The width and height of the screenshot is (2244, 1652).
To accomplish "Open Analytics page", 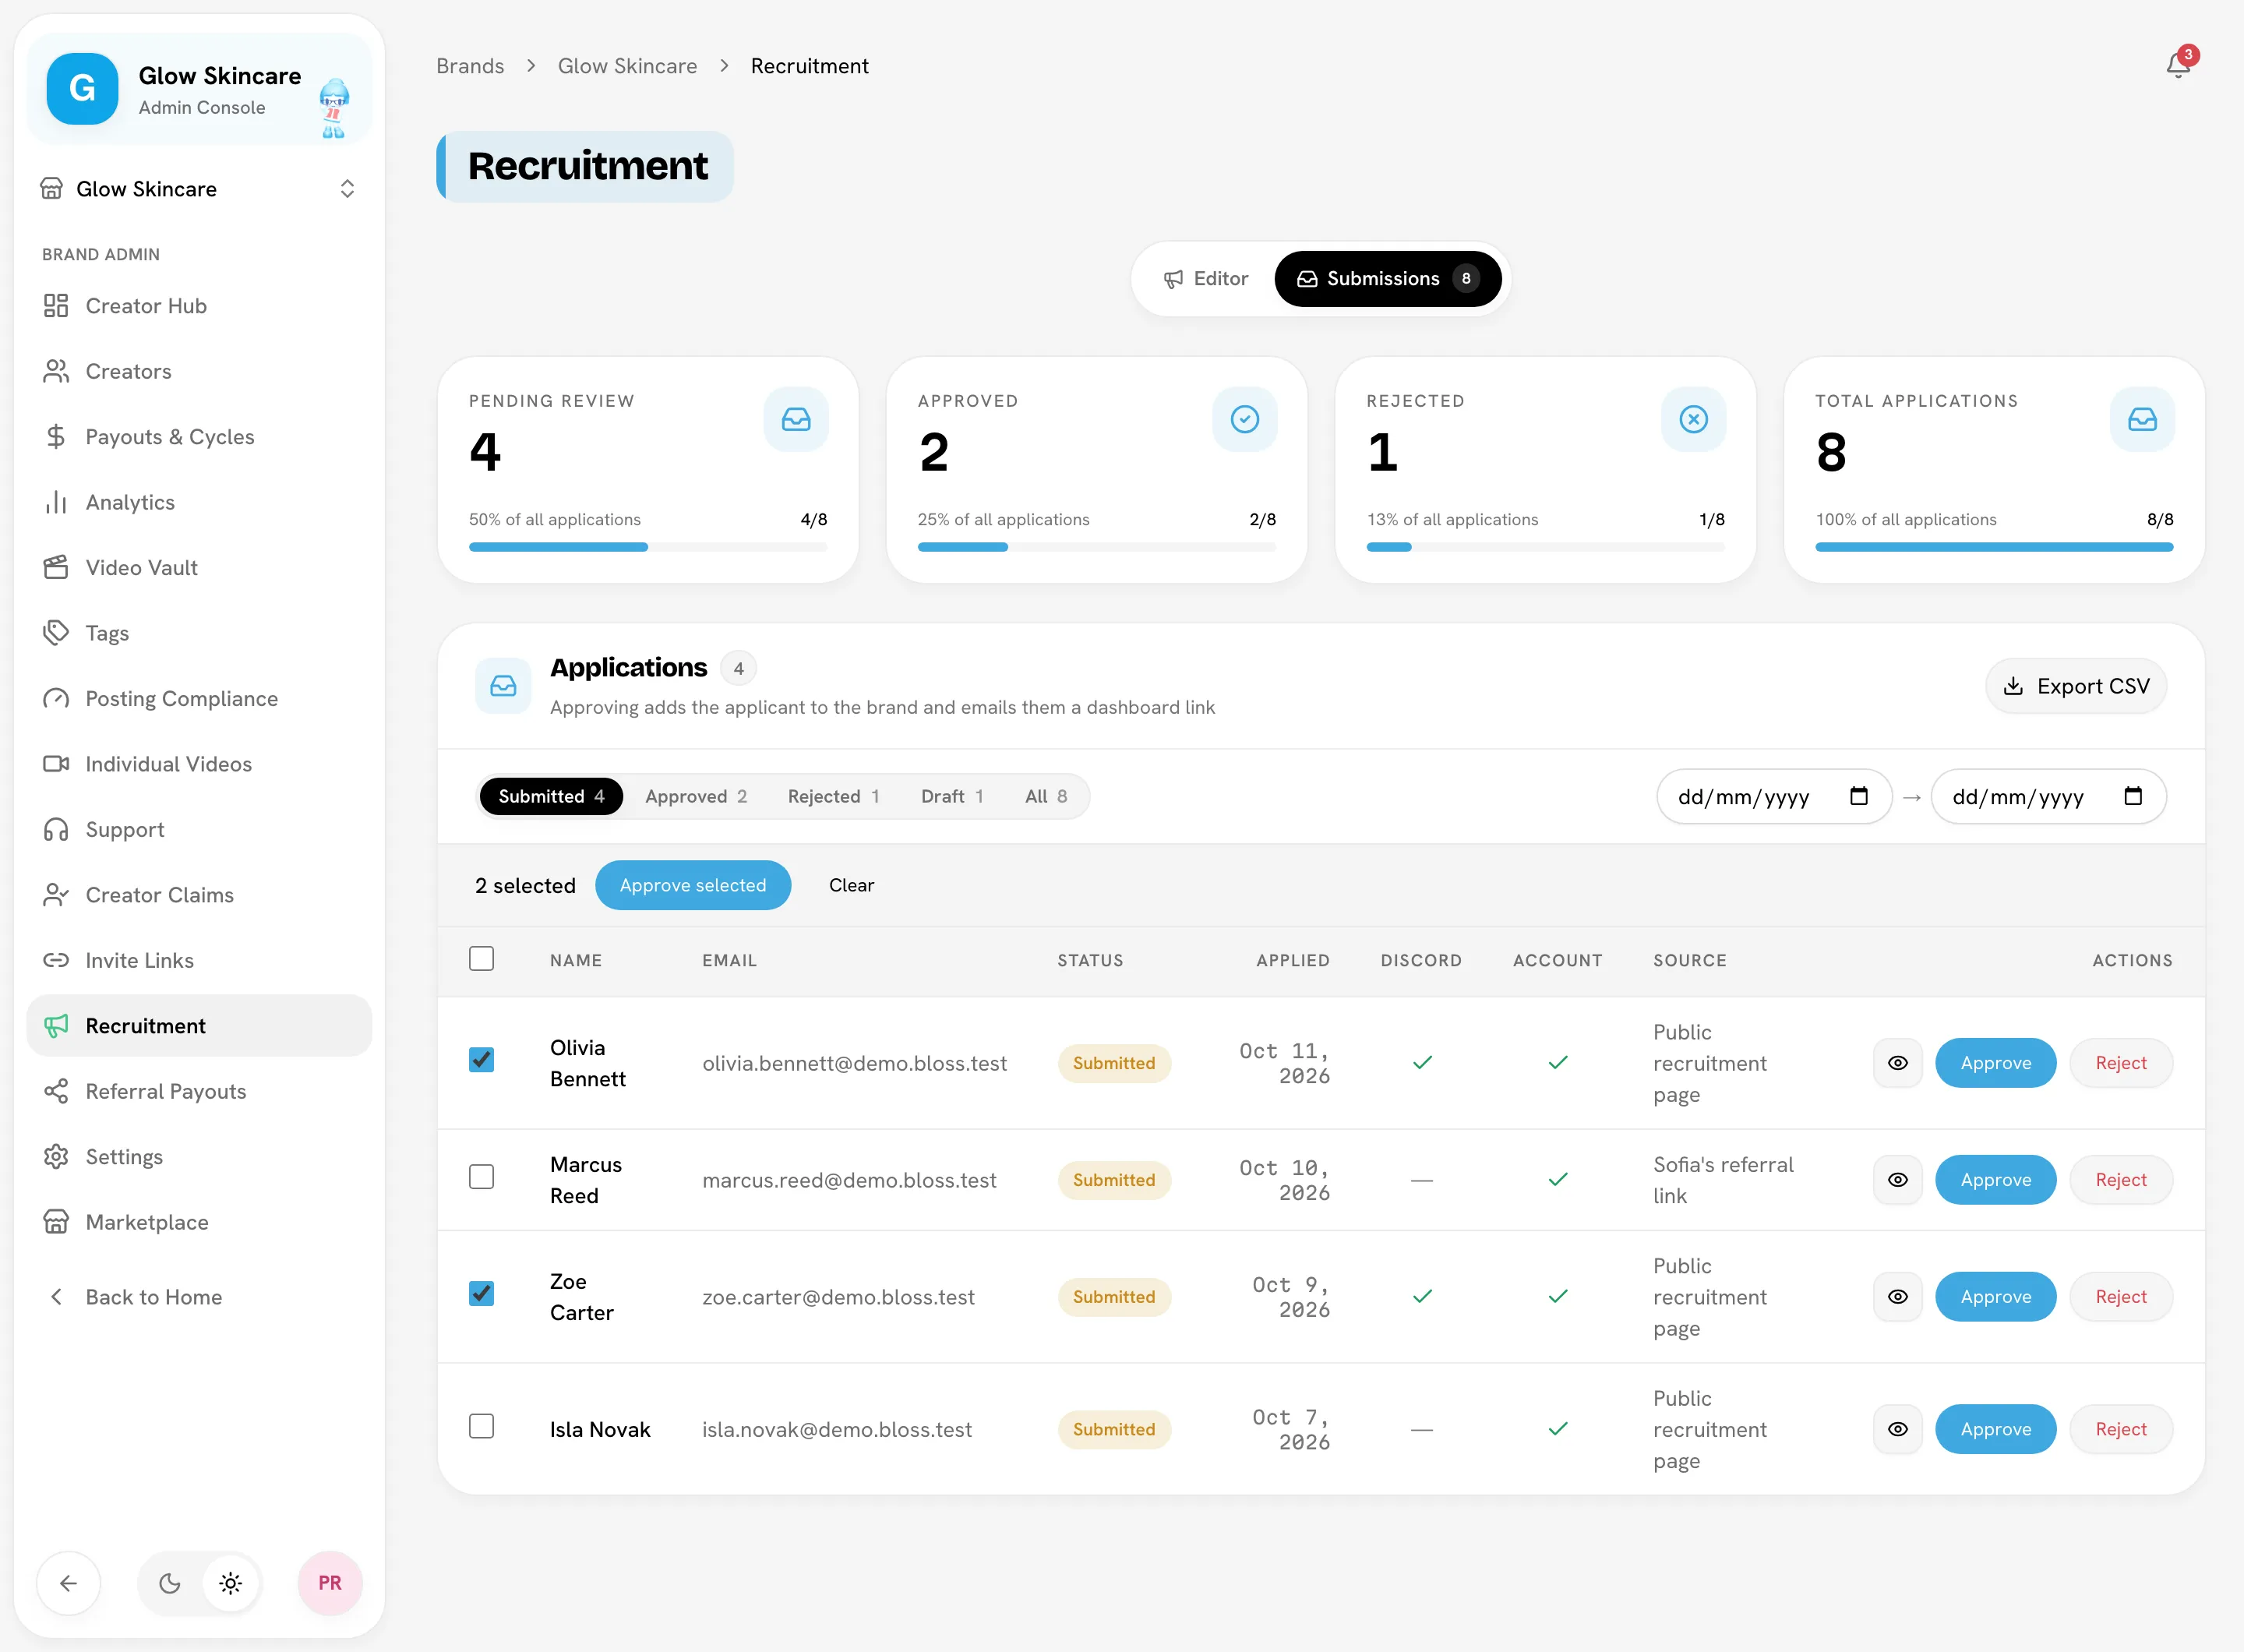I will [199, 502].
